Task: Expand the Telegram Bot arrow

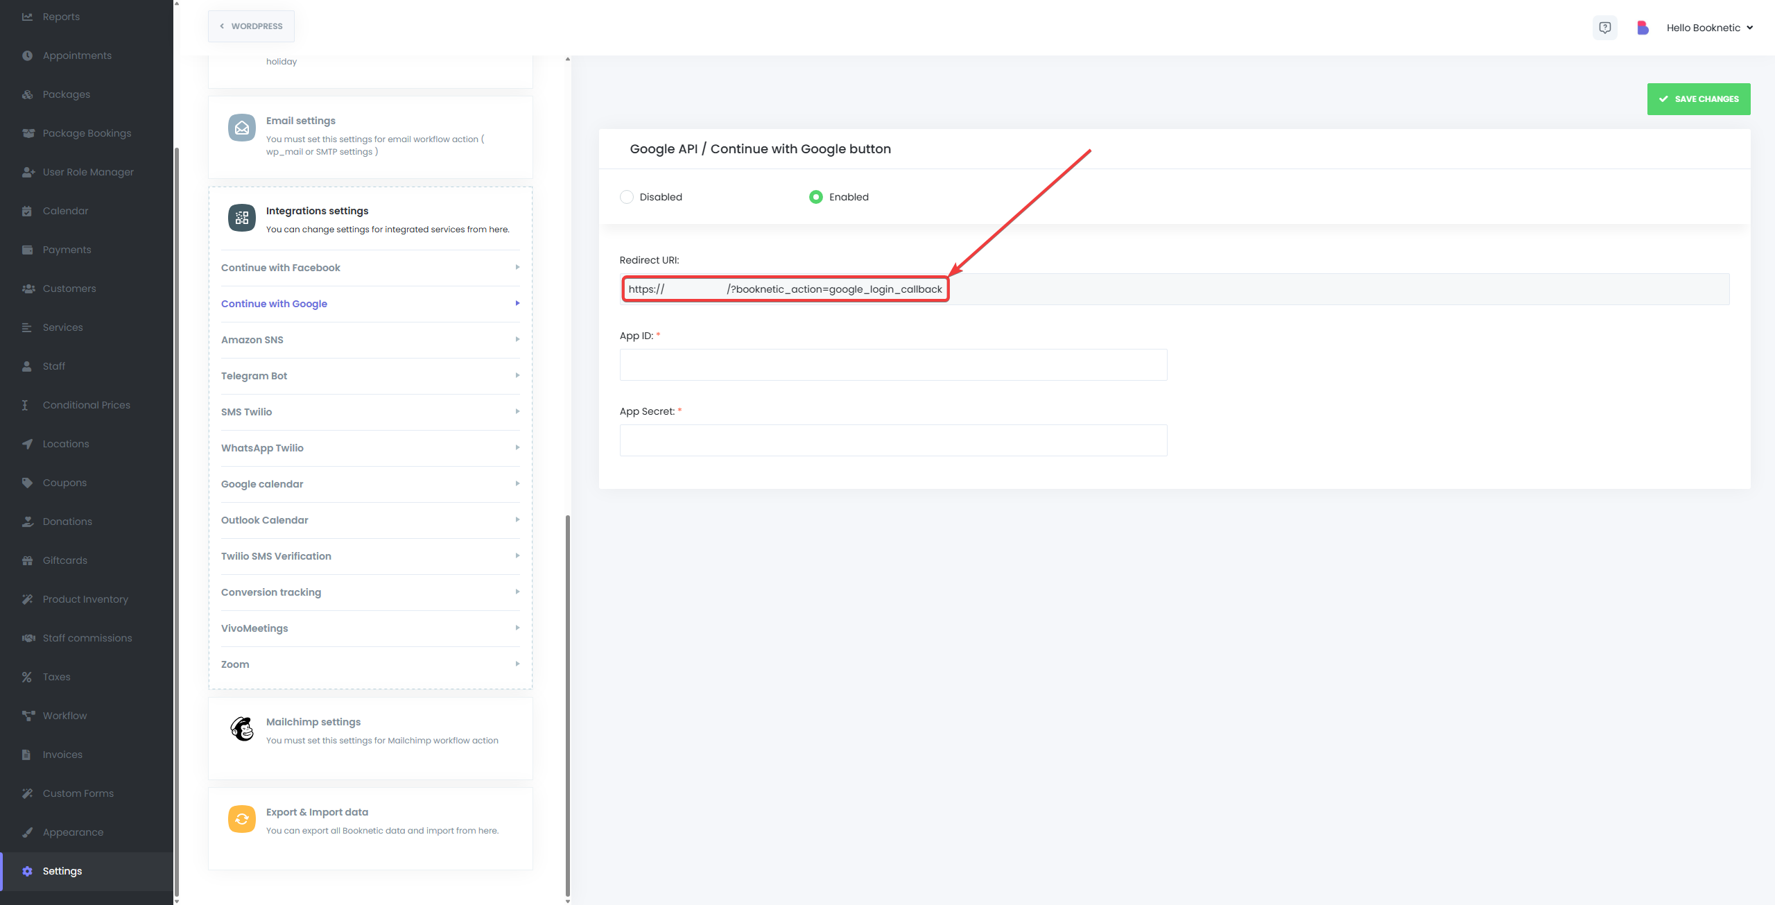Action: pyautogui.click(x=517, y=375)
